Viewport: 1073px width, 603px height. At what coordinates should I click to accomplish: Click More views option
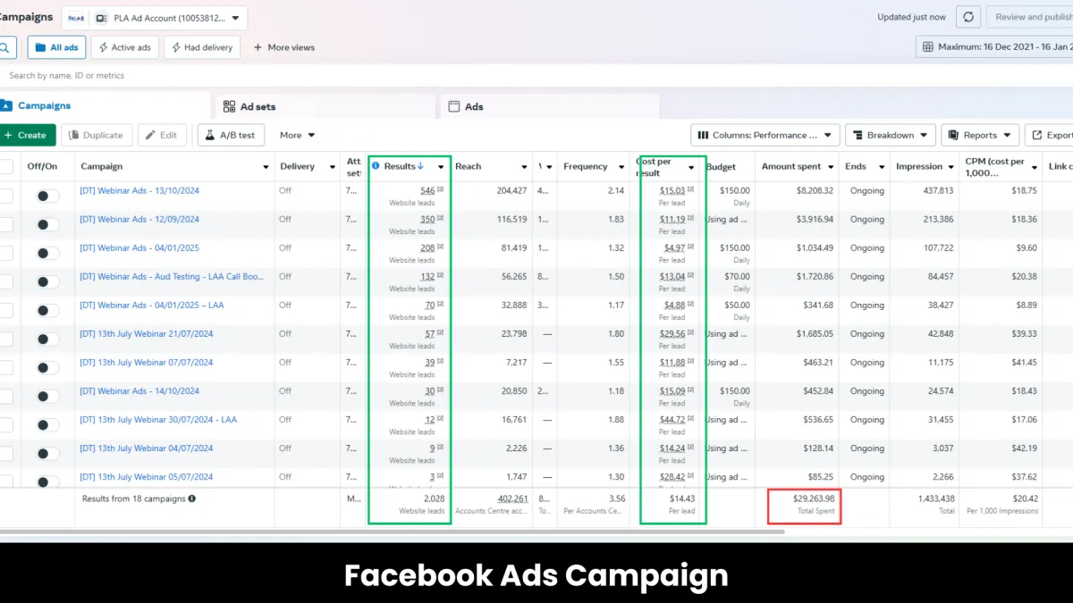[284, 47]
